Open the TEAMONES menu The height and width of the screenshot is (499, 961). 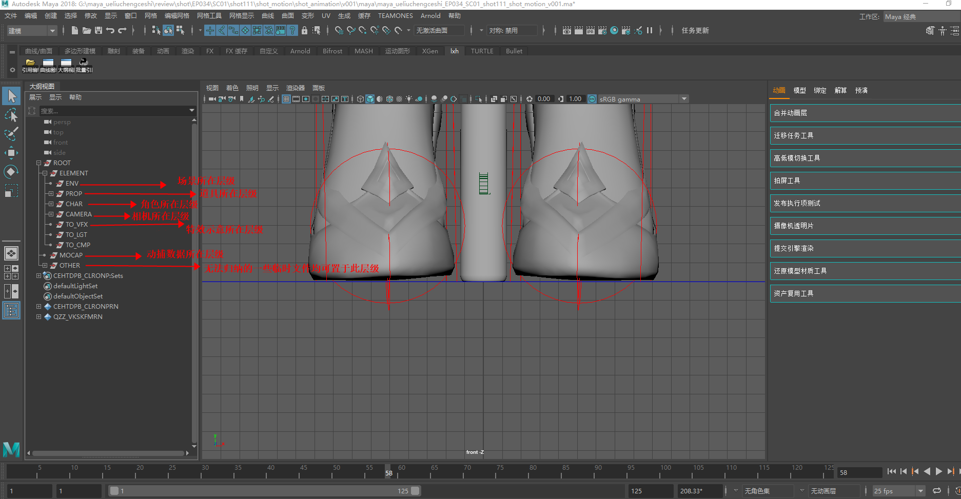point(395,16)
